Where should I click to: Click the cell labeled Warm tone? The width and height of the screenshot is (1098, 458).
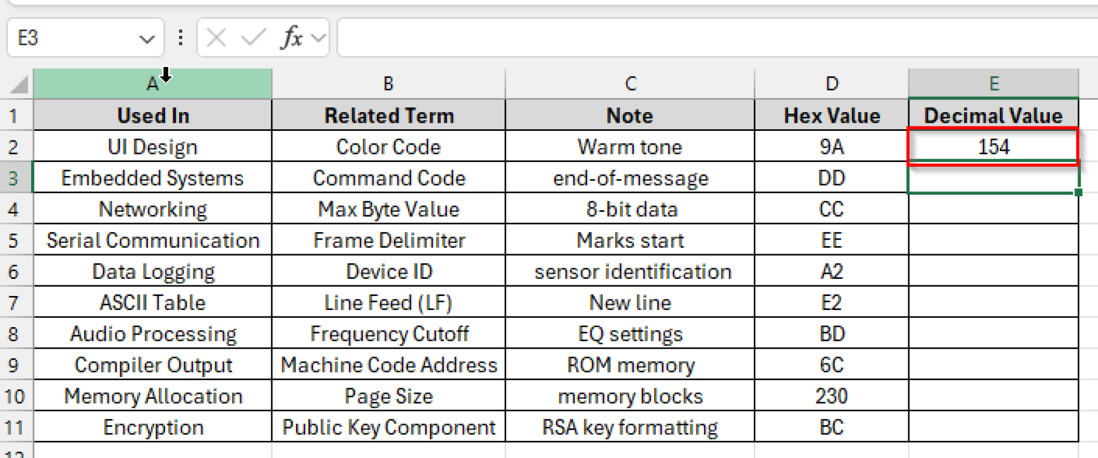(x=629, y=146)
